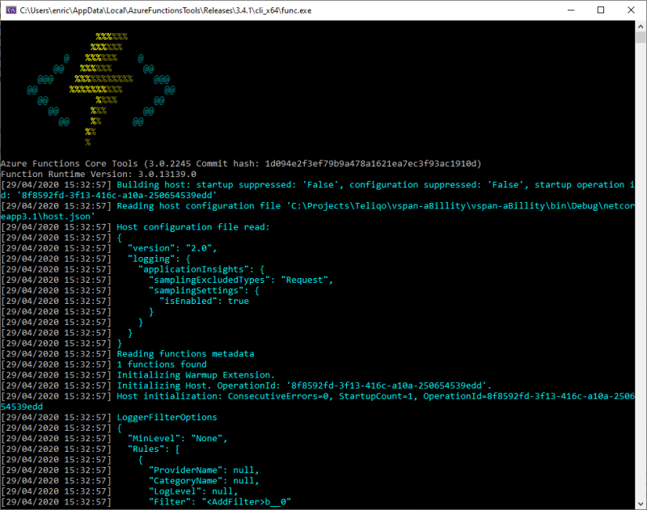
Task: Maximize the func.exe console window
Action: tap(601, 11)
